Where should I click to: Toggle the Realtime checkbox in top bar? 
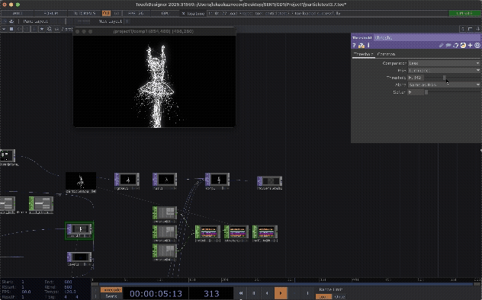coord(184,14)
